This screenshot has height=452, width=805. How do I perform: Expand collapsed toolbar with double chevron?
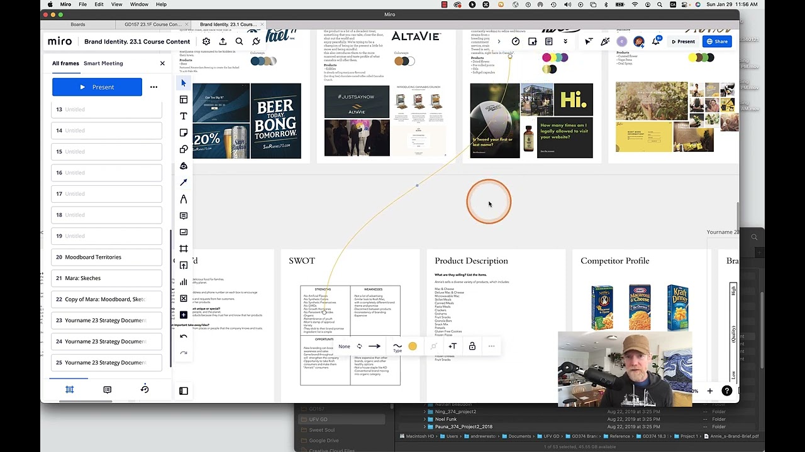pyautogui.click(x=565, y=41)
